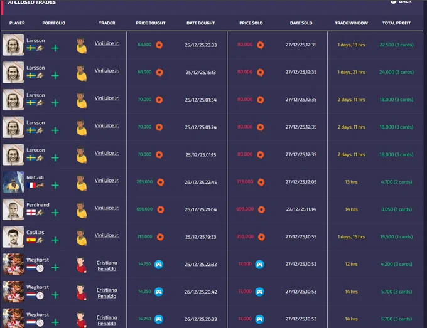This screenshot has height=328, width=427.
Task: Open the Ferdinand player card thumbnail
Action: [x=13, y=209]
